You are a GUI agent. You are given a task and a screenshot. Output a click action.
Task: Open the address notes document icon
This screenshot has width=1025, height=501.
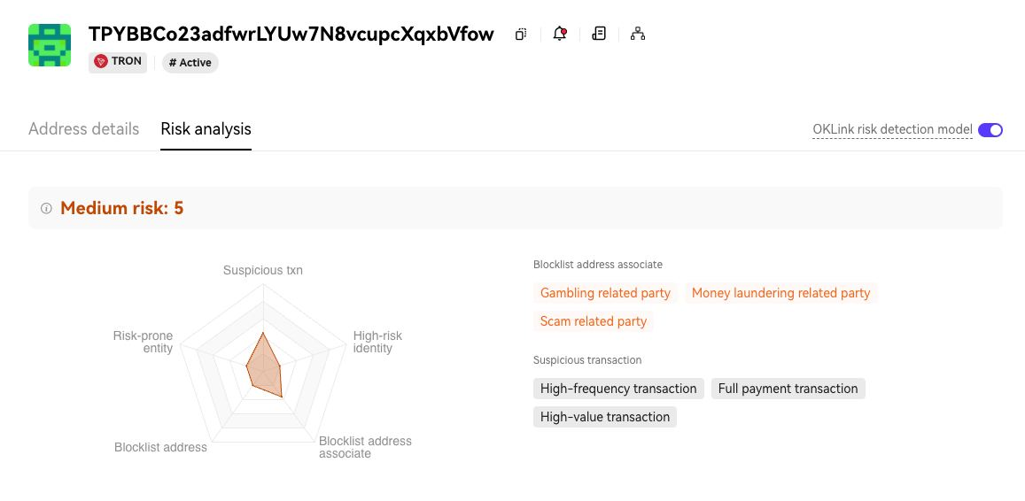click(599, 35)
